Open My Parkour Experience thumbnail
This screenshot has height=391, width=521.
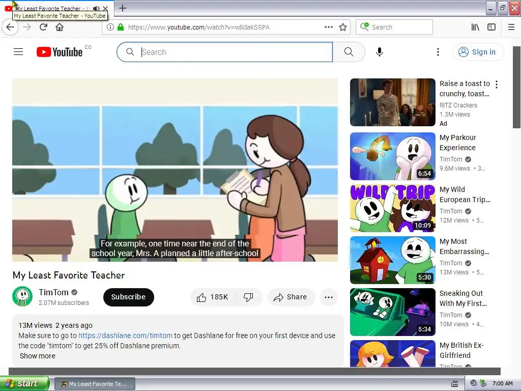392,156
